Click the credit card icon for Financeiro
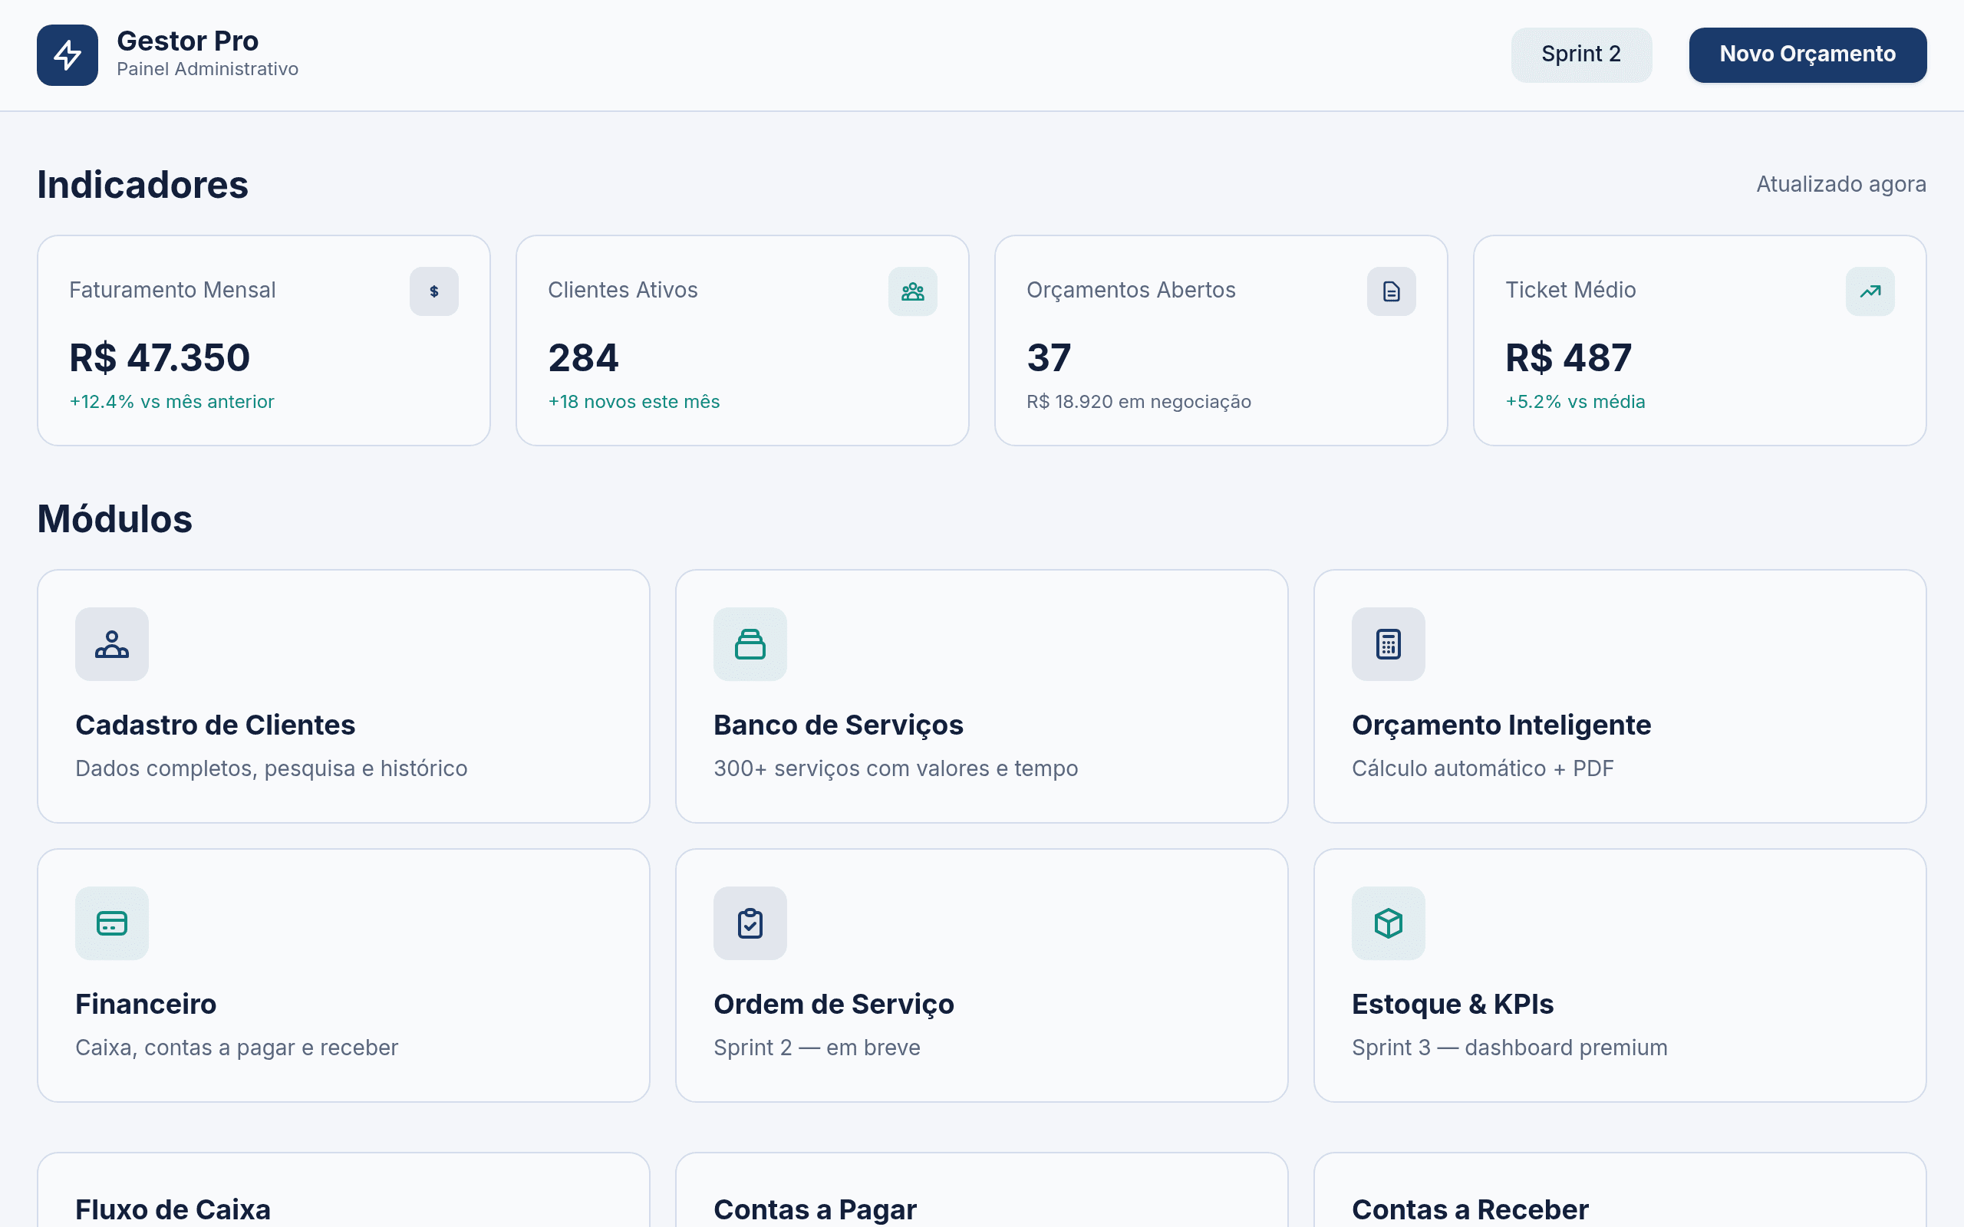The image size is (1964, 1227). coord(112,923)
